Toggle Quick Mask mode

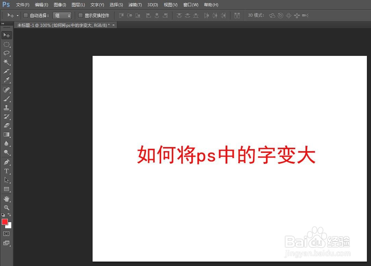click(7, 234)
